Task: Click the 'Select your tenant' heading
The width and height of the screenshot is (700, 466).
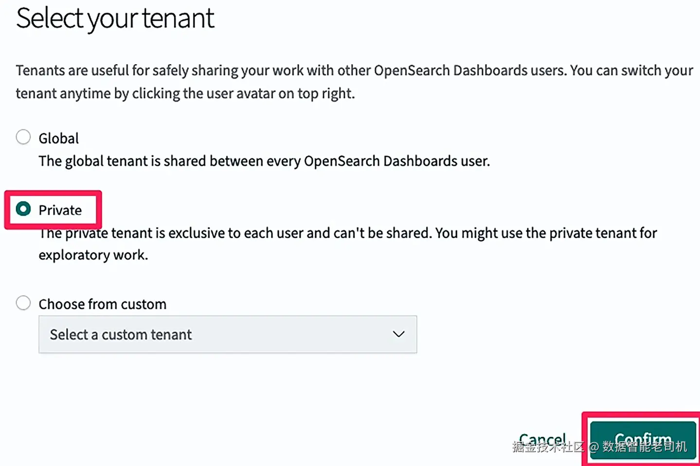Action: click(115, 18)
